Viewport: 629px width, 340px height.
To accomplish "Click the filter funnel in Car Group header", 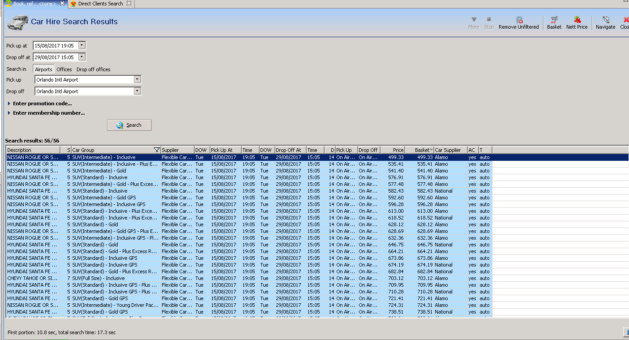I will 156,150.
